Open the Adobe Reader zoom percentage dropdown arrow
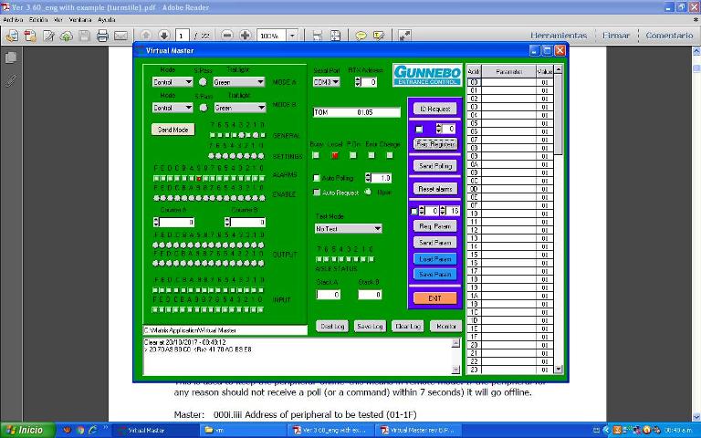 (x=292, y=36)
